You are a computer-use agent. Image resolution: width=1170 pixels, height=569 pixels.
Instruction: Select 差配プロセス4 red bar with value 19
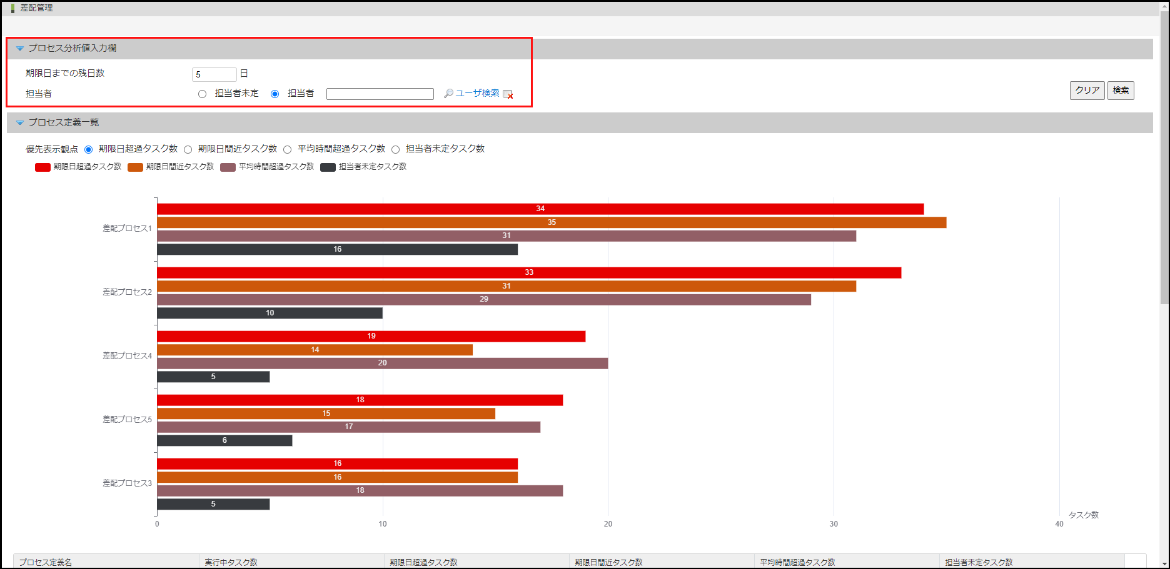(371, 336)
